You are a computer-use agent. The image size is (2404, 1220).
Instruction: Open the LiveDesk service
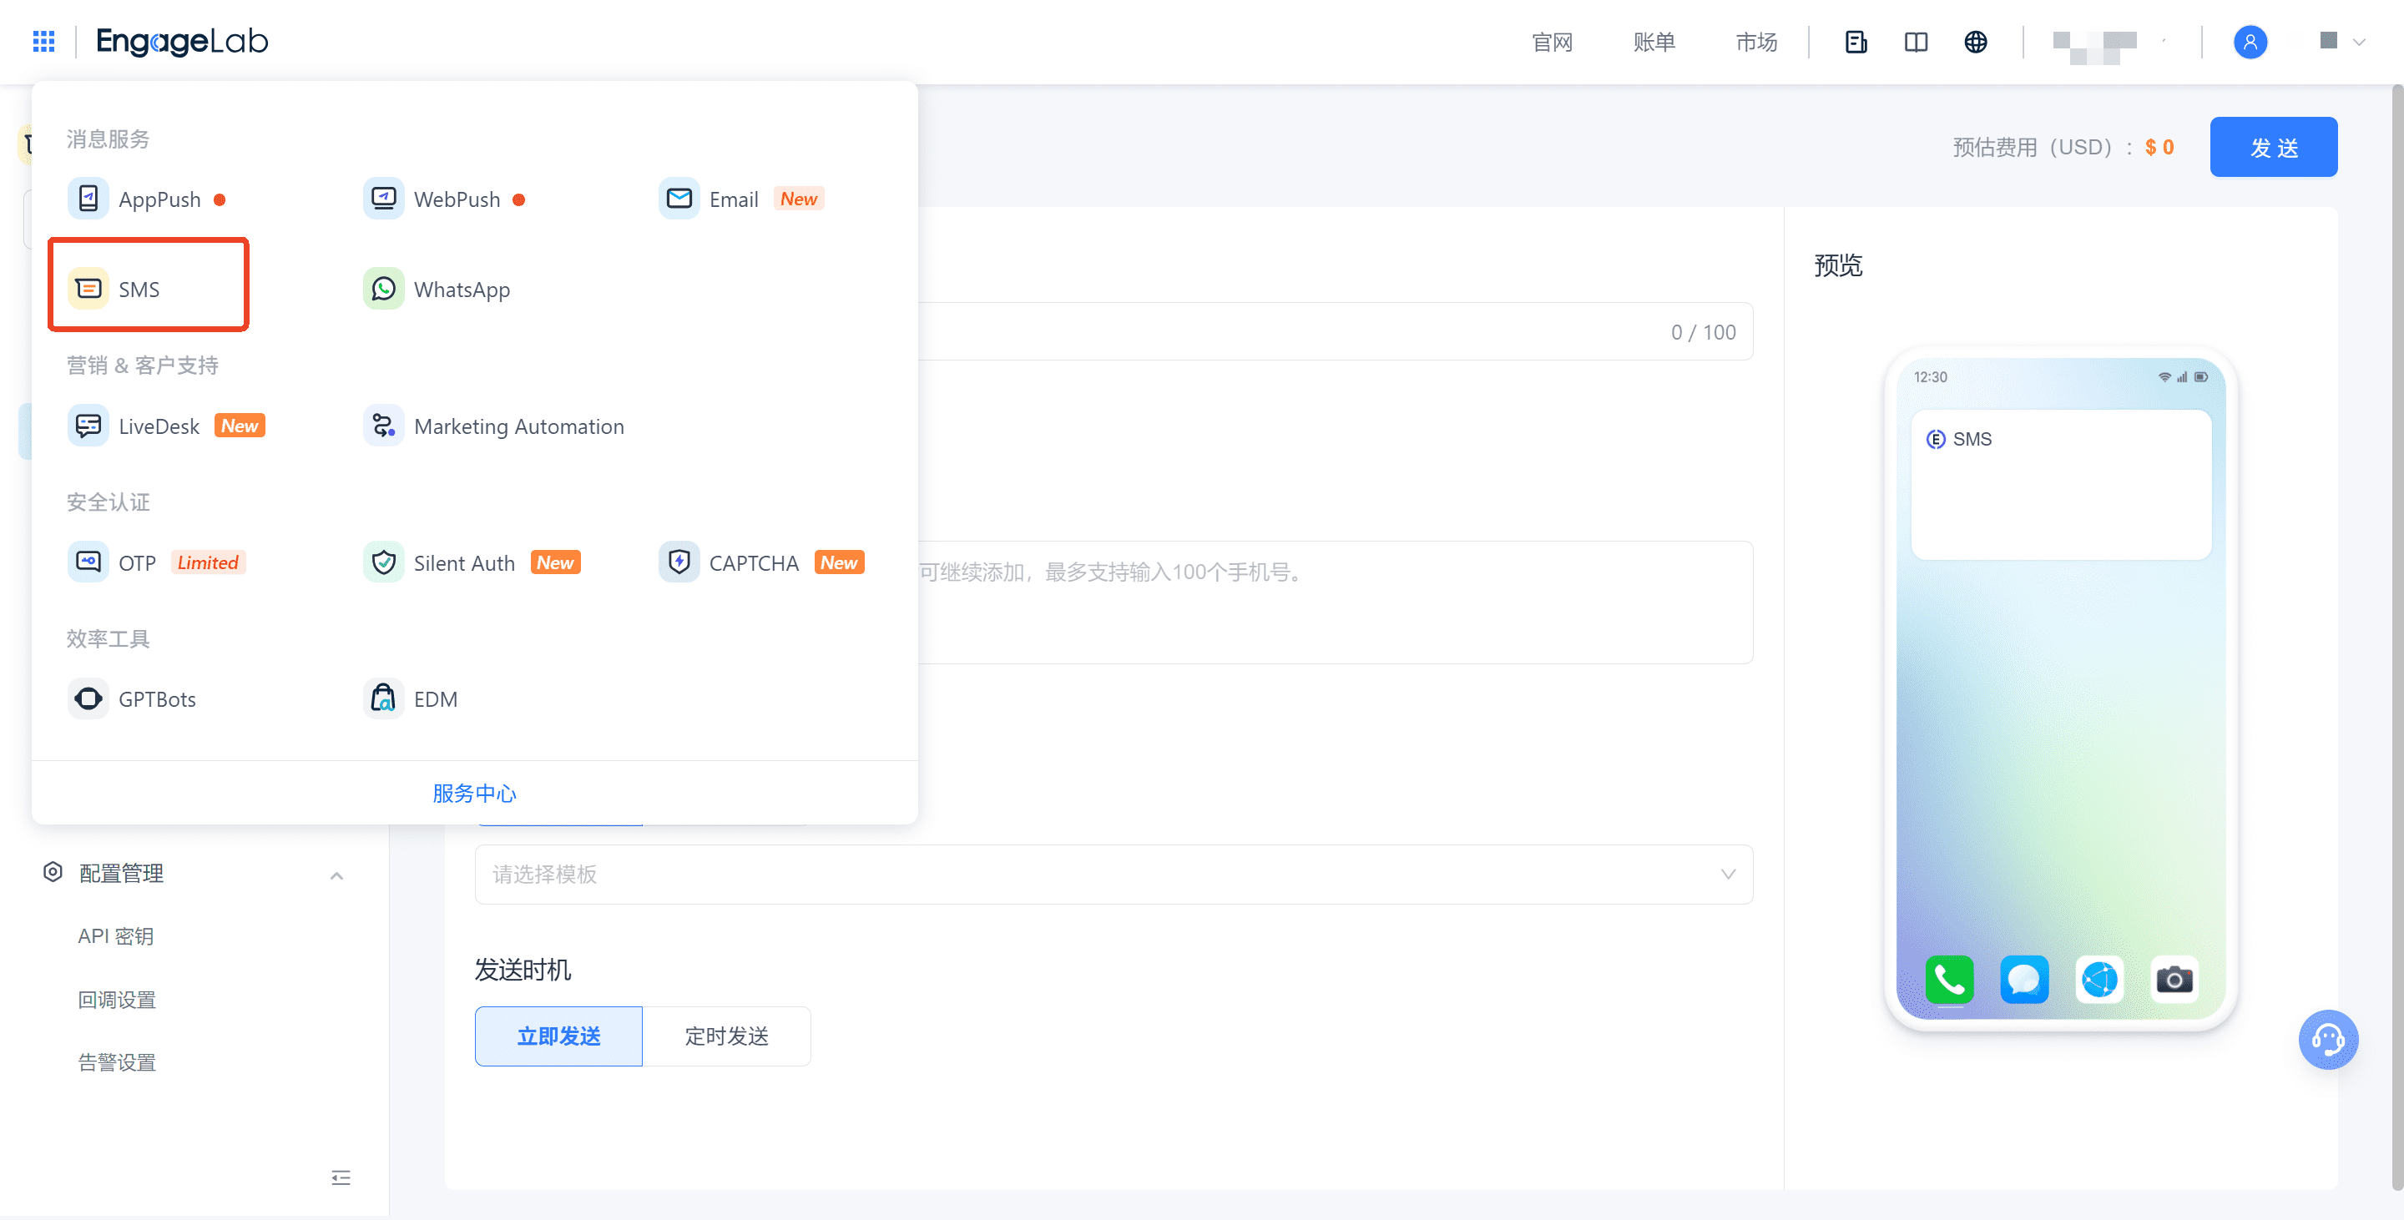[166, 426]
